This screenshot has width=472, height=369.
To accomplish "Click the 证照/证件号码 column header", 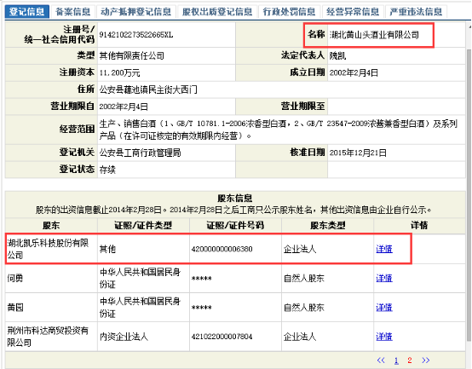I will 235,226.
